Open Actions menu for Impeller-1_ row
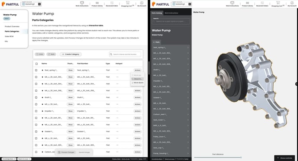This screenshot has height=161, width=298. 137,111
